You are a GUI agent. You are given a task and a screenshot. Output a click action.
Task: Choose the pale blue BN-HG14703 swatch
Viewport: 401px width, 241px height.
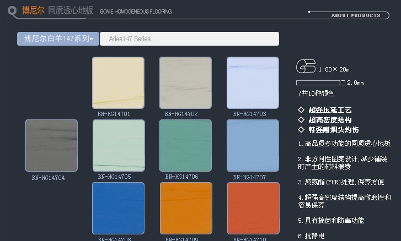tap(253, 83)
